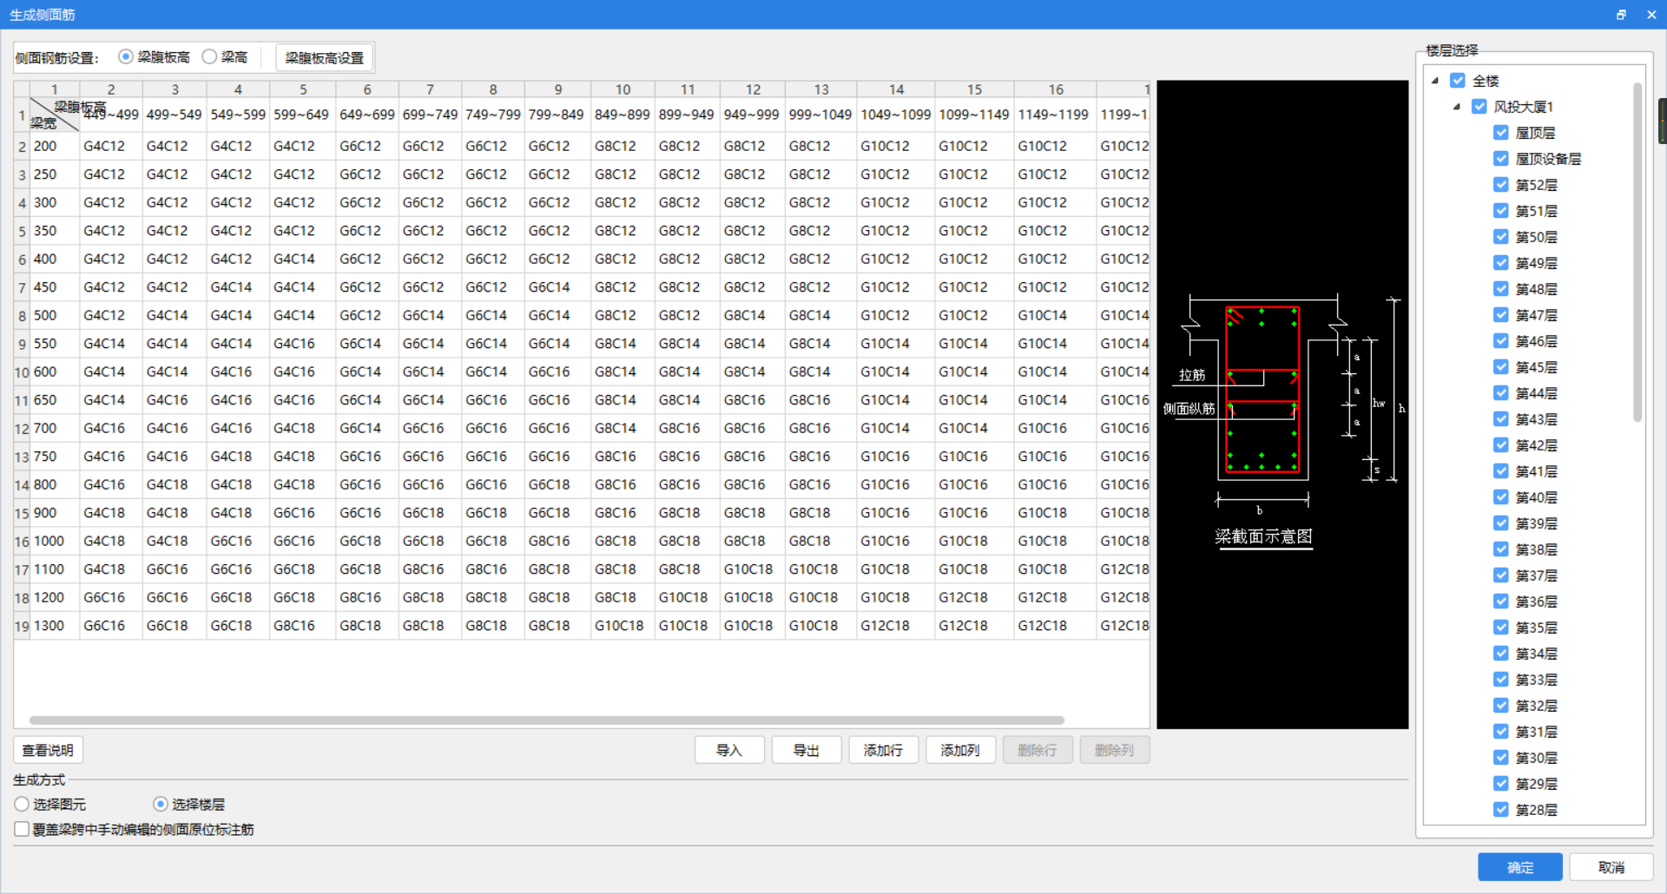The width and height of the screenshot is (1667, 894).
Task: Select column header 14
Action: pyautogui.click(x=896, y=89)
